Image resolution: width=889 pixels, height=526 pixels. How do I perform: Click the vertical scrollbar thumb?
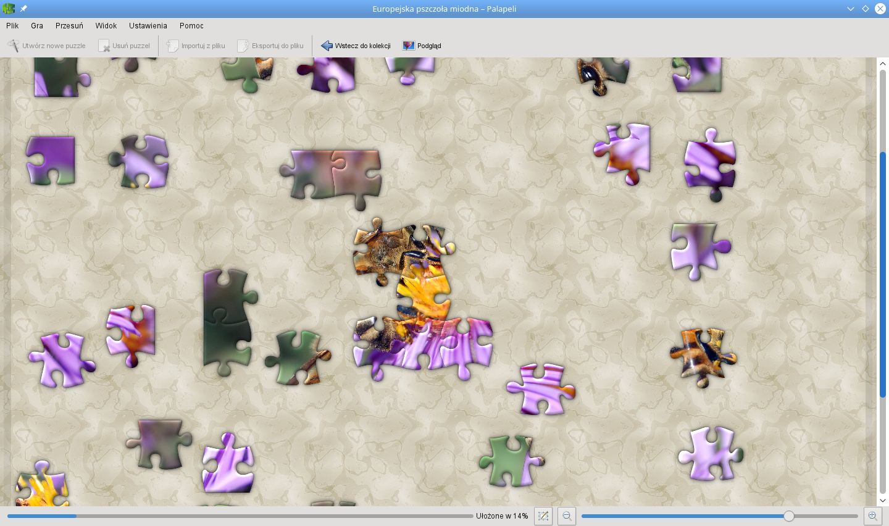pos(883,274)
